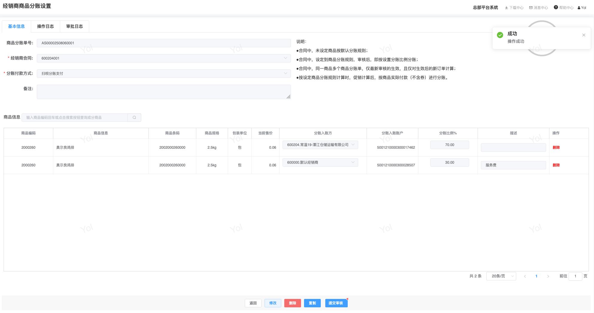The image size is (594, 313).
Task: Click the product code search input
Action: tap(75, 118)
